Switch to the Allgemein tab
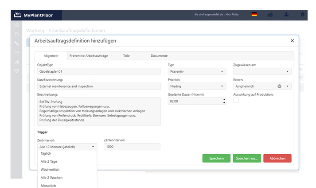 51,56
